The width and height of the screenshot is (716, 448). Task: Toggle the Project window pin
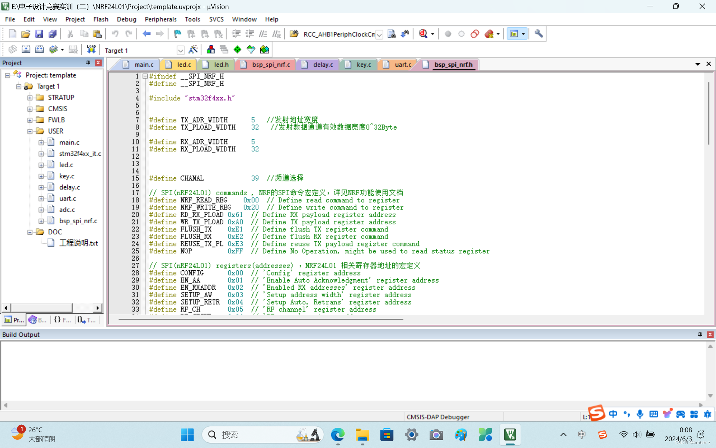[88, 63]
